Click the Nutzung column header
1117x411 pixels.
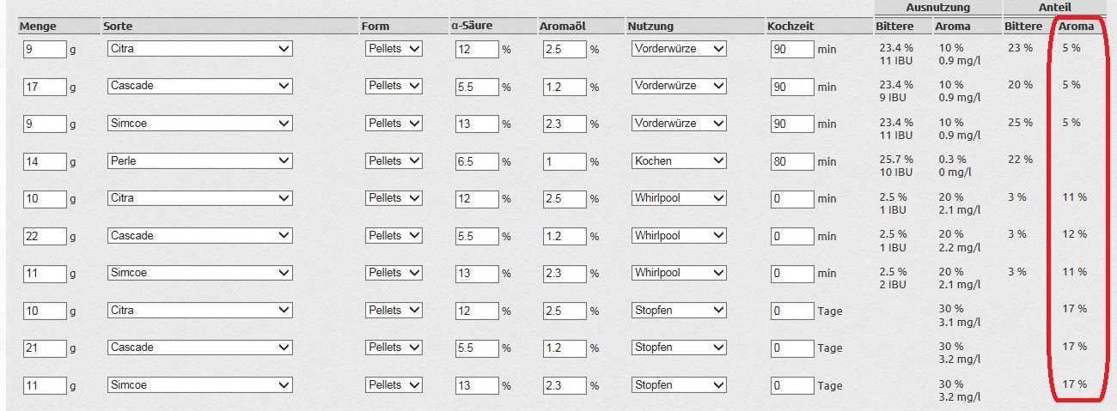tap(650, 27)
